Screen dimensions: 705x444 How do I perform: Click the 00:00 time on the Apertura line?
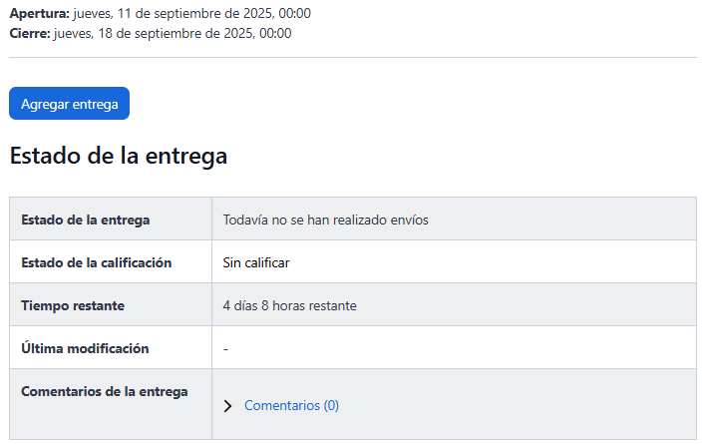(x=294, y=13)
